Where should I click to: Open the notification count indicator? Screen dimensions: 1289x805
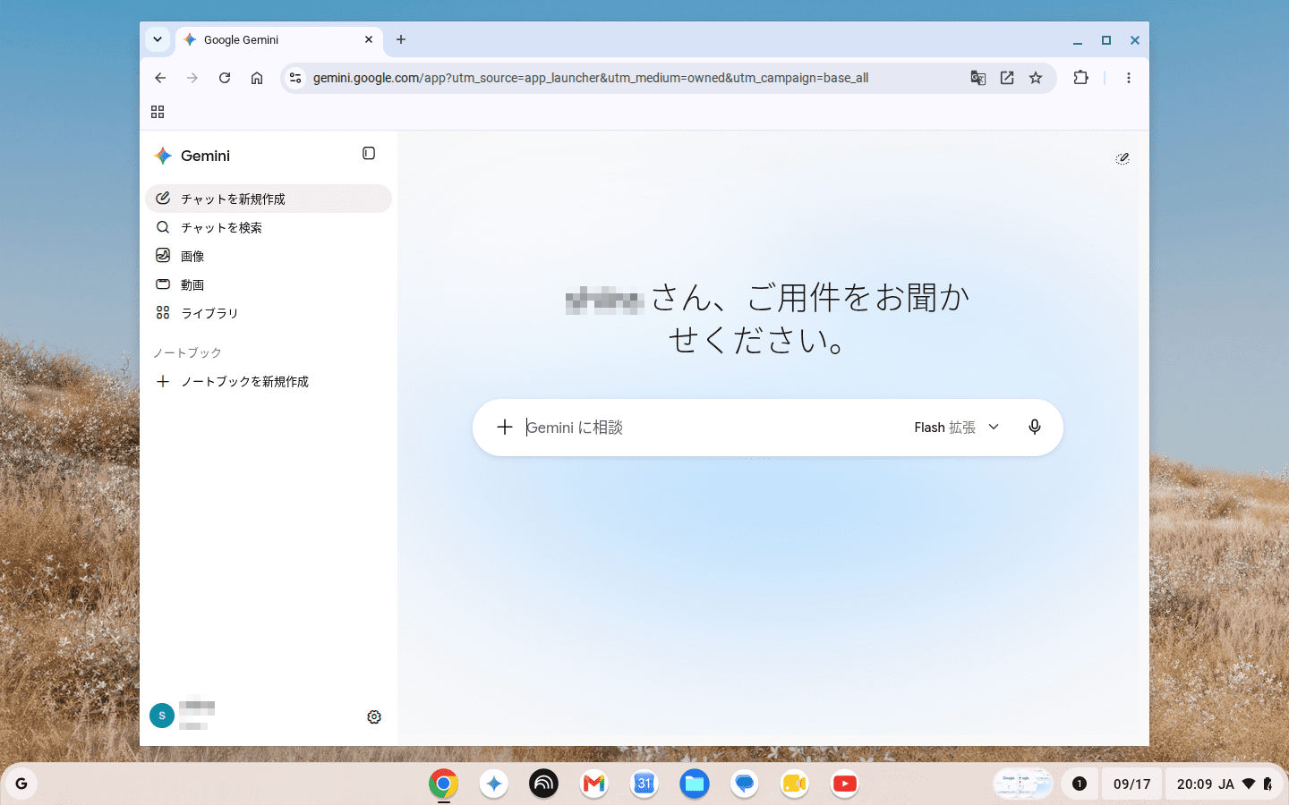coord(1080,784)
